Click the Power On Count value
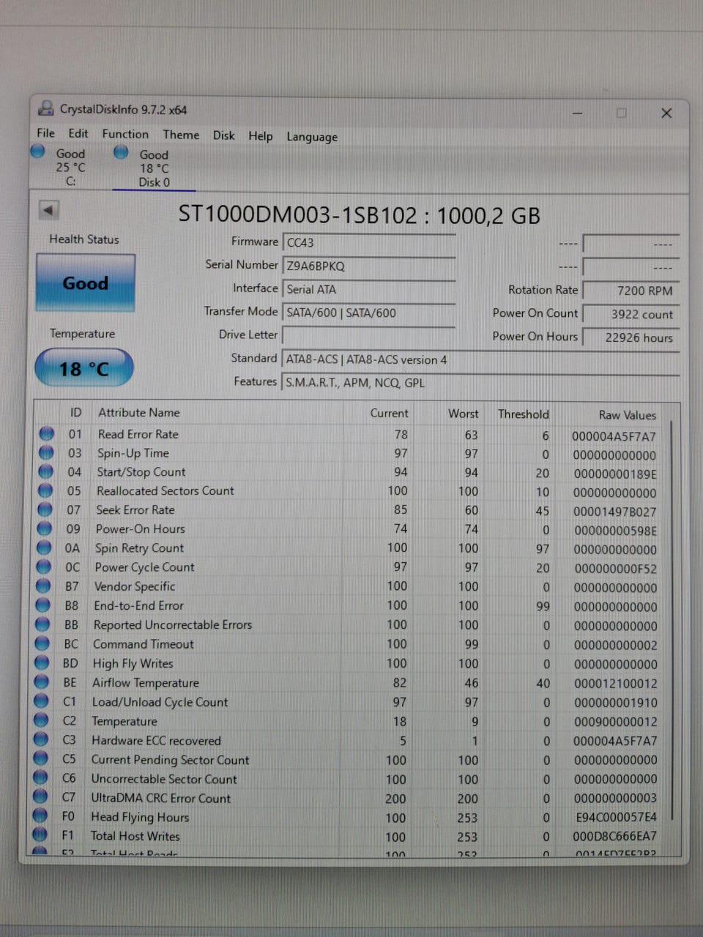 (x=631, y=314)
